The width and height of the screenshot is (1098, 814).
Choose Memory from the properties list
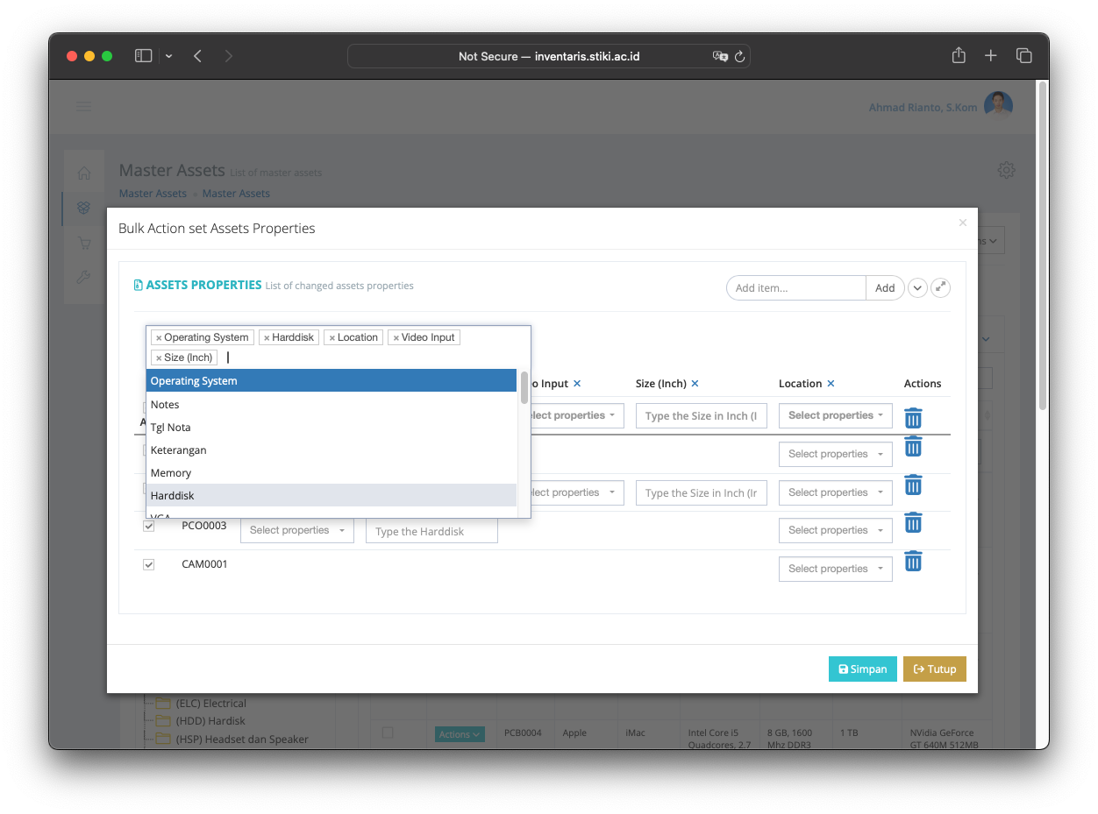coord(171,473)
